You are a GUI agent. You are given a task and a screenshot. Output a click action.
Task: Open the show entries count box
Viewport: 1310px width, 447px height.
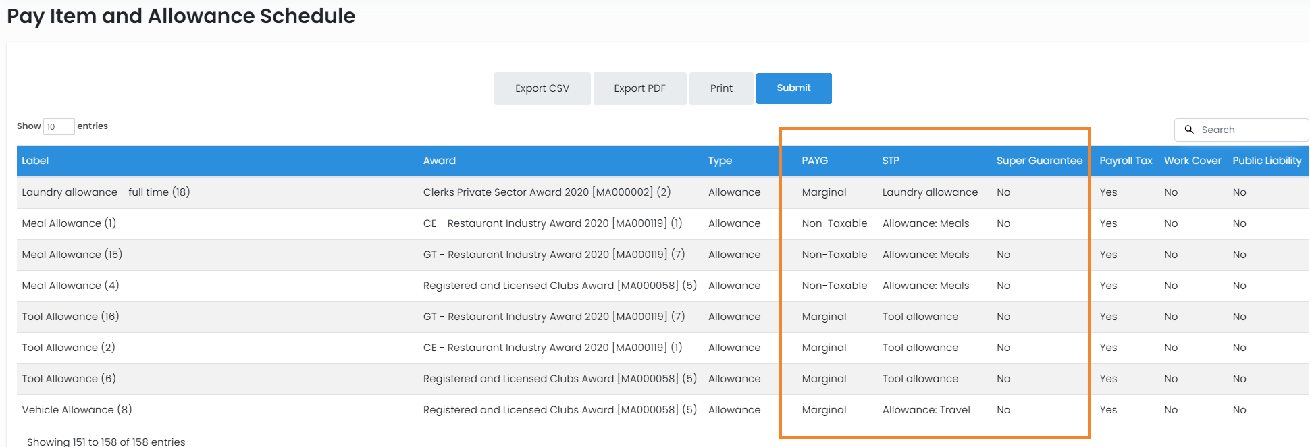click(59, 126)
